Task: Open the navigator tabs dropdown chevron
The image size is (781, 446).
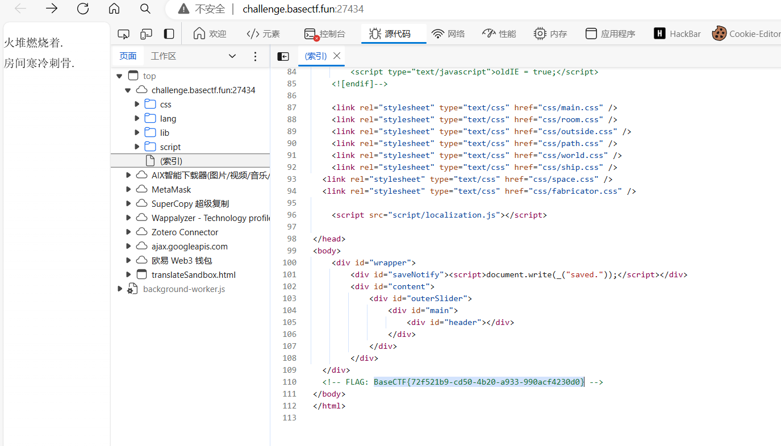Action: click(x=232, y=56)
